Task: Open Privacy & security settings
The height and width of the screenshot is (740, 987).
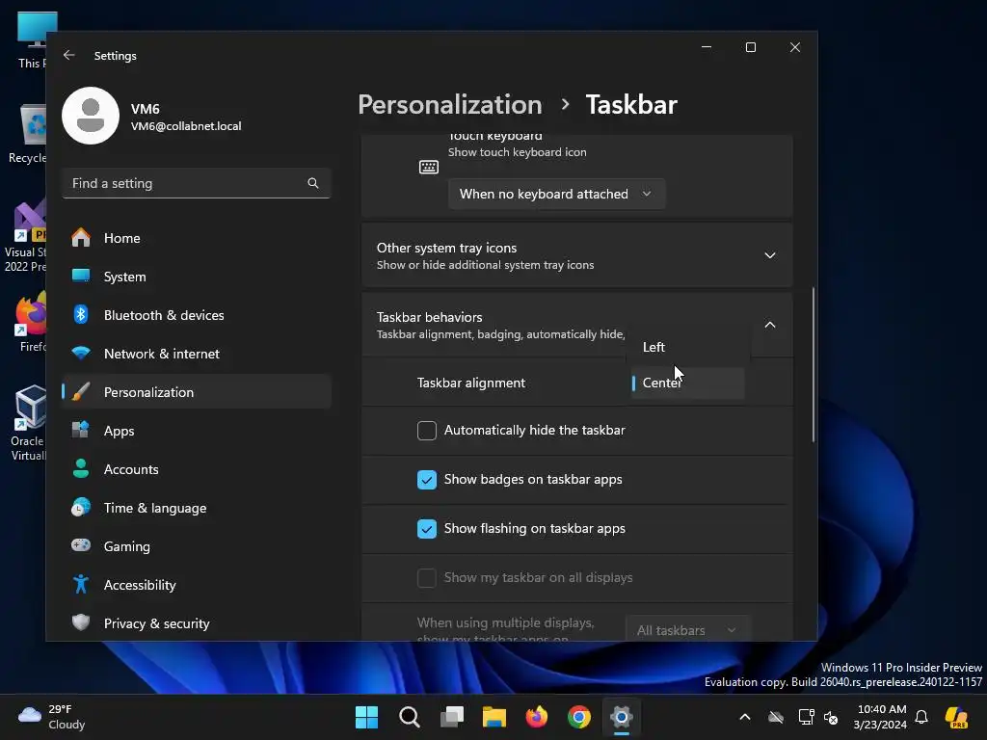Action: pos(197,623)
